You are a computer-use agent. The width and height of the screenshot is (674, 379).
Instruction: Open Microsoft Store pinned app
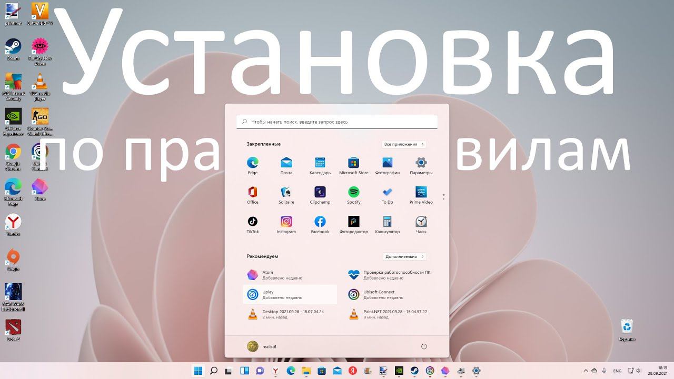[354, 165]
